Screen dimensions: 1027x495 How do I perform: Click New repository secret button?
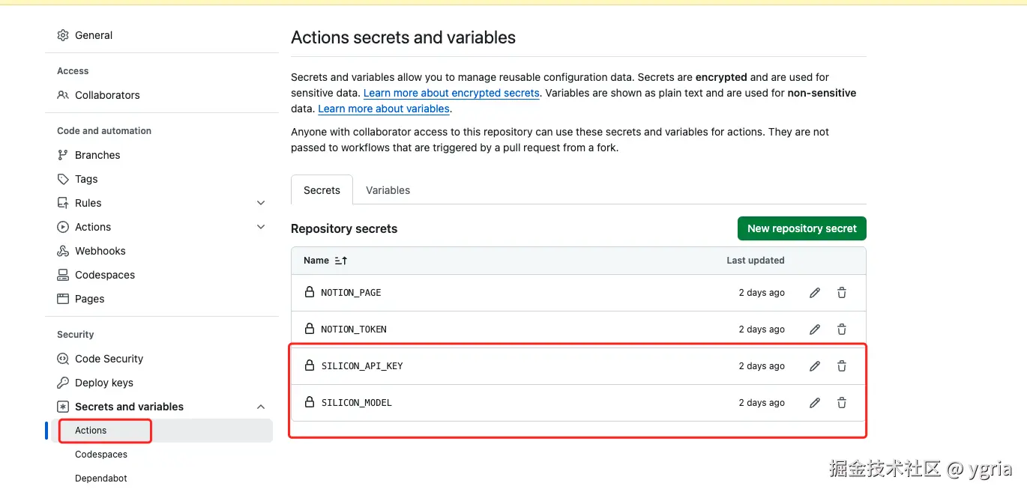[801, 228]
